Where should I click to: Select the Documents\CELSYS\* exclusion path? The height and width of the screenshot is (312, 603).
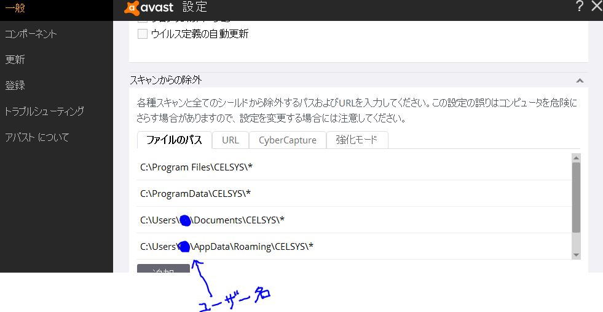pos(354,220)
